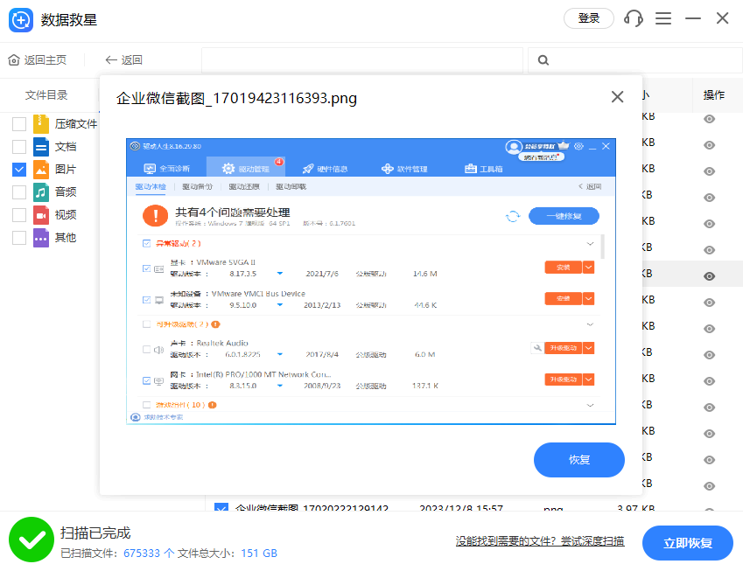Uncheck the 图片 checkbox

click(19, 170)
